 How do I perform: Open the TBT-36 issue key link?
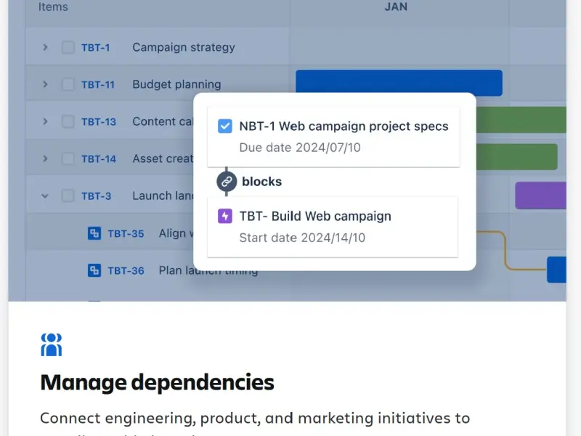126,270
